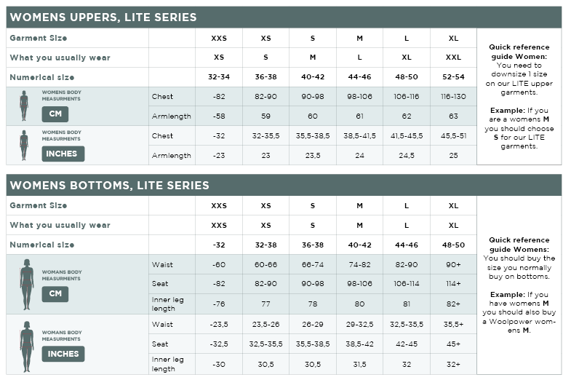
Task: Click the bottoms inner leg value 82+
Action: (x=453, y=304)
